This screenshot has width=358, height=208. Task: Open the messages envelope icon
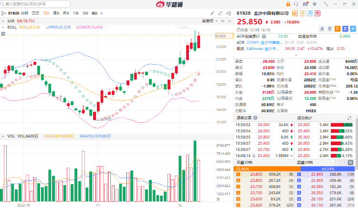(305, 4)
